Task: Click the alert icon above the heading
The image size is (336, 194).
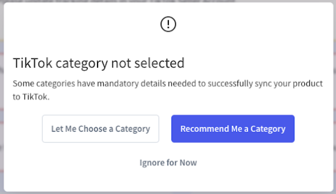Action: 168,24
